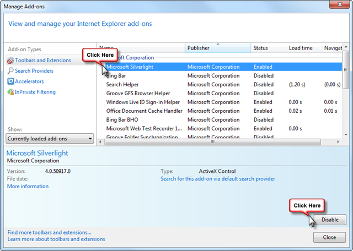The height and width of the screenshot is (251, 353).
Task: Click the horizontal scrollbar thumb
Action: (x=212, y=142)
